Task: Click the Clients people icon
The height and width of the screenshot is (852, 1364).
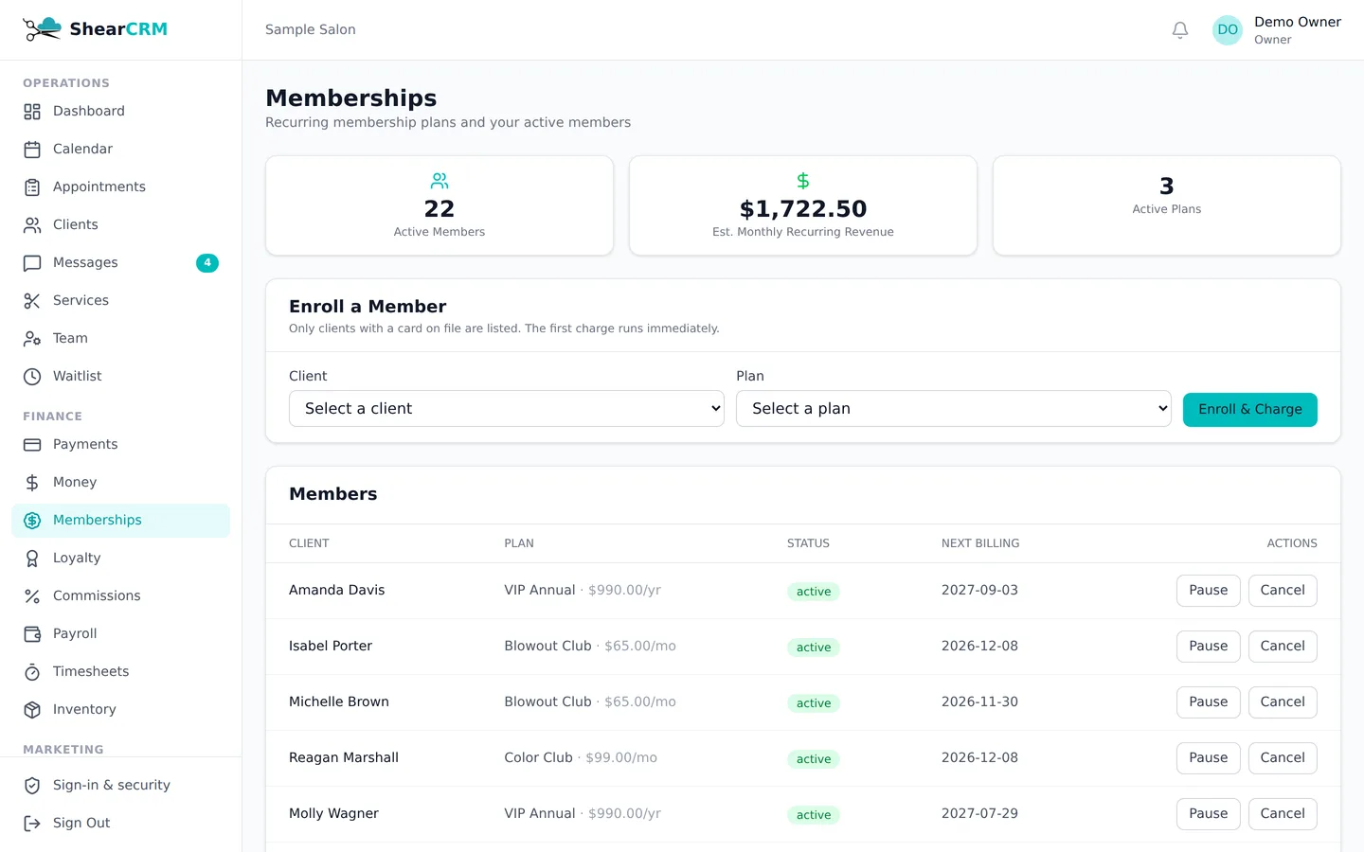Action: pyautogui.click(x=32, y=225)
